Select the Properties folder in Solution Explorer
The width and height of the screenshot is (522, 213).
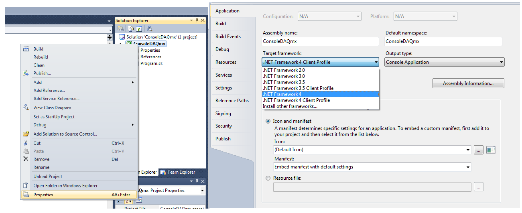(x=150, y=50)
